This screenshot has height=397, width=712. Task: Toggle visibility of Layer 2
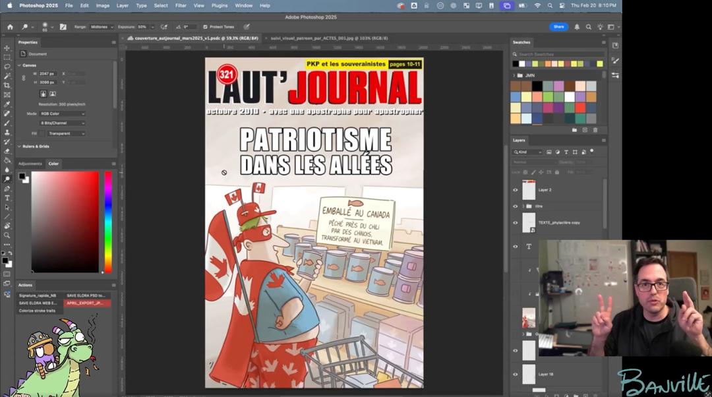coord(516,190)
